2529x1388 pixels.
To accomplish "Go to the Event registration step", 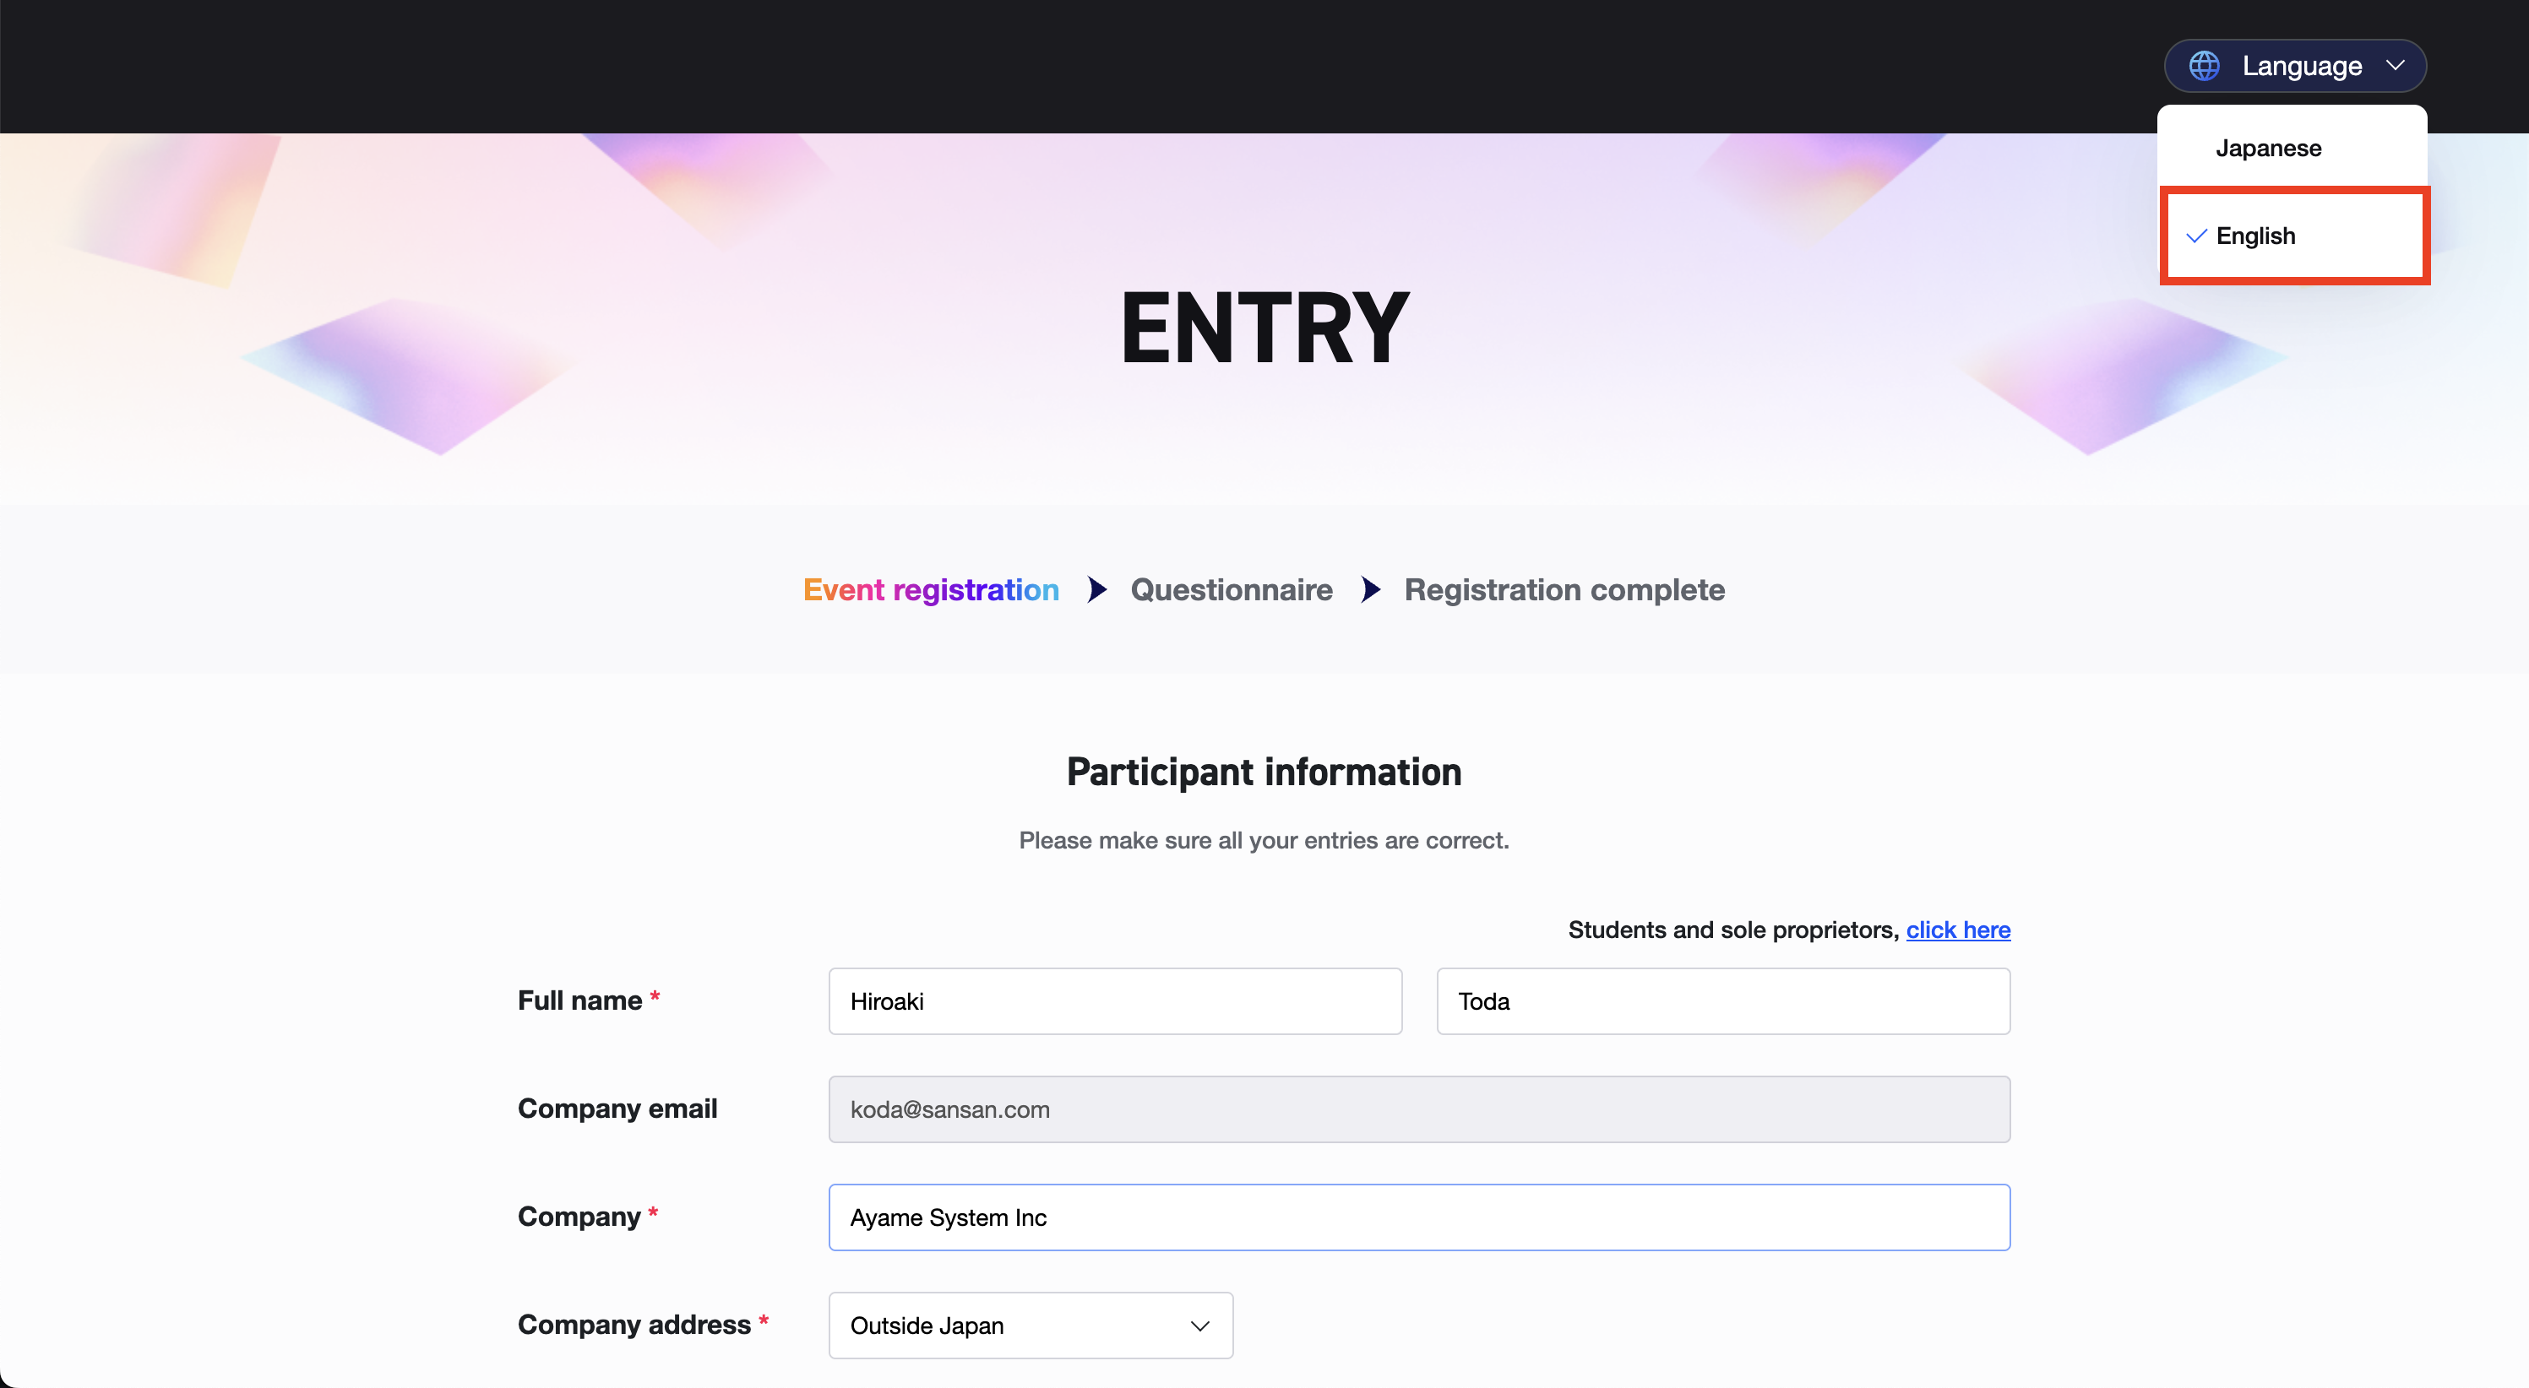I will pos(931,590).
